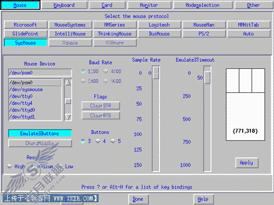Toggle the Emulate3Buttons option
Screen dimensions: 274x205
click(40, 133)
